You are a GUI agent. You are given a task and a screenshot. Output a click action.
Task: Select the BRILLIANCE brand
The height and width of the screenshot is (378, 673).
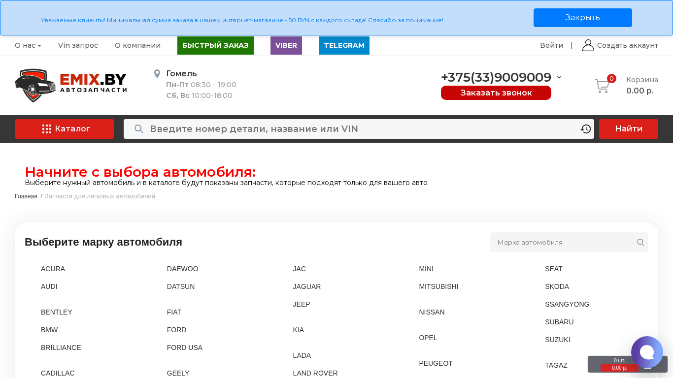coord(61,347)
